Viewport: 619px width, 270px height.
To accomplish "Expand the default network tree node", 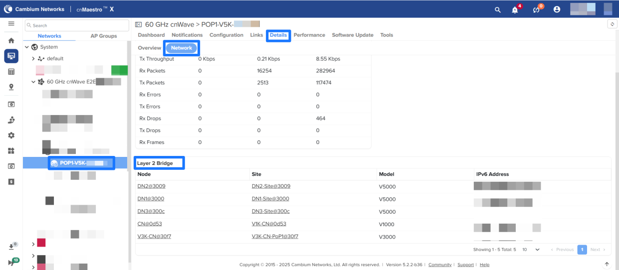I will (33, 59).
